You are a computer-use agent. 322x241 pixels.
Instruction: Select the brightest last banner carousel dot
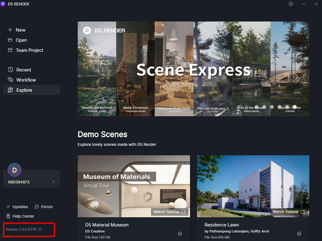tap(295, 107)
